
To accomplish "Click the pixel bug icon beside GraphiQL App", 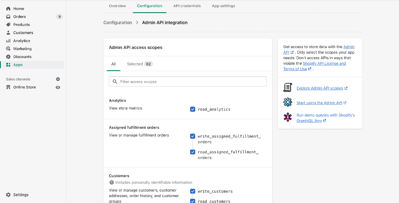I will 288,117.
